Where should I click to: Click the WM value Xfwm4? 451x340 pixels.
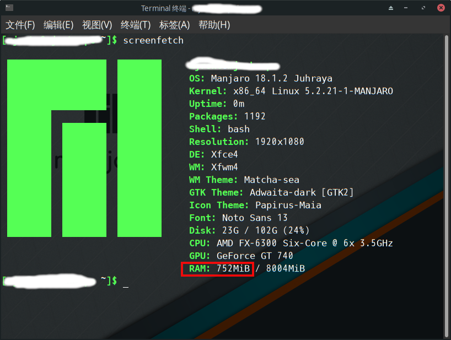[x=224, y=167]
